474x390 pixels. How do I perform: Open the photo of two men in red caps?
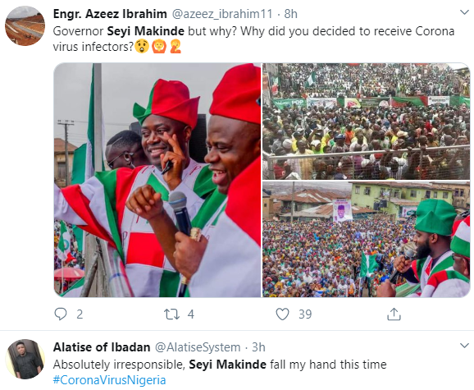[157, 180]
